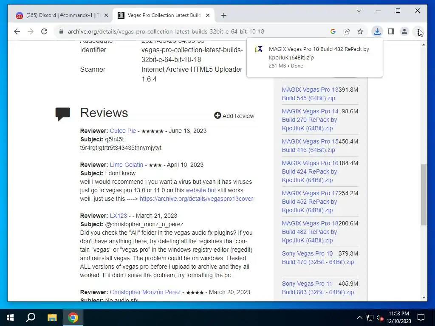Image resolution: width=435 pixels, height=326 pixels.
Task: Close the Discord tab
Action: tap(106, 16)
